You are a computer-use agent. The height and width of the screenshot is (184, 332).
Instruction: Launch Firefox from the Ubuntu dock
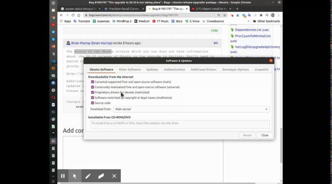click(x=54, y=46)
